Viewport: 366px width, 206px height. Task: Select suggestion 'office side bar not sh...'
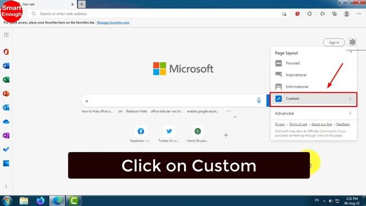pyautogui.click(x=166, y=112)
